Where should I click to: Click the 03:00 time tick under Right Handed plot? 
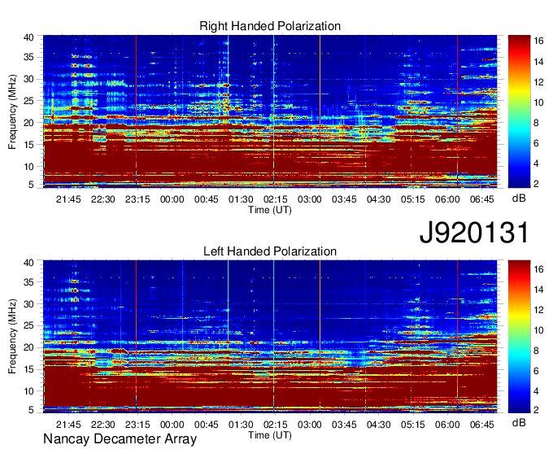click(310, 199)
